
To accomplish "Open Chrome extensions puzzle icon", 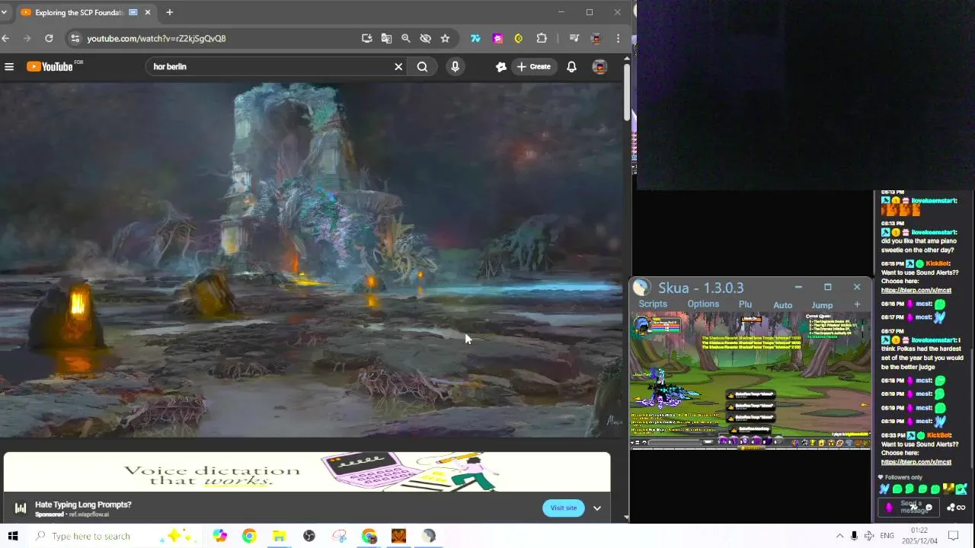I will [542, 38].
